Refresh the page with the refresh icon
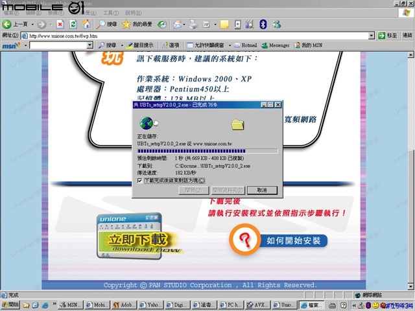415x311 pixels. 73,25
